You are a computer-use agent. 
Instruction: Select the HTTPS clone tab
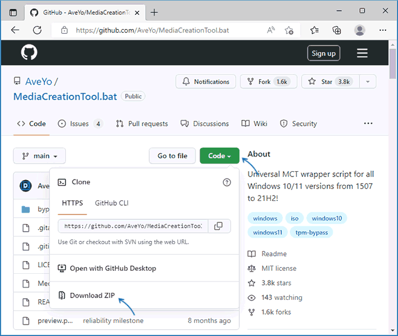point(72,203)
